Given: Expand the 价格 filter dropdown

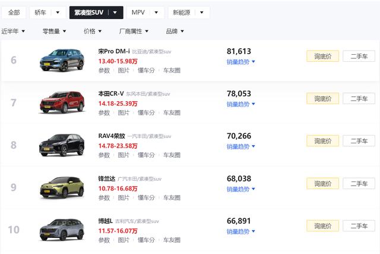Looking at the screenshot, I should pos(92,31).
